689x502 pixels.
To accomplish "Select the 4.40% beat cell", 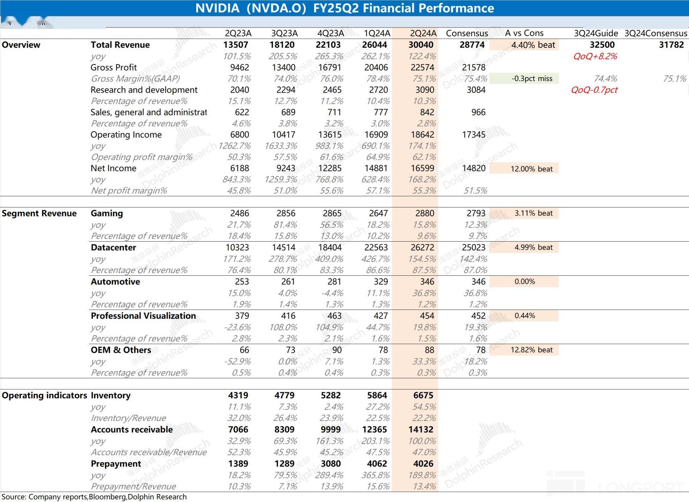I will click(524, 45).
